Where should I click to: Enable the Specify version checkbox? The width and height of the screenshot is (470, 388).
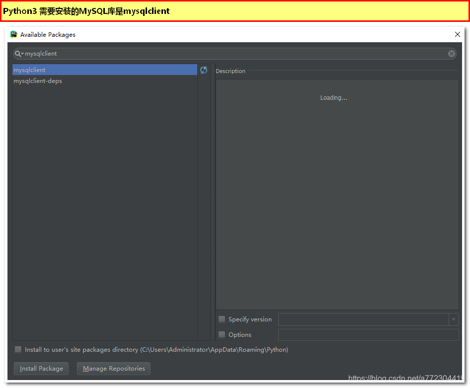coord(222,319)
